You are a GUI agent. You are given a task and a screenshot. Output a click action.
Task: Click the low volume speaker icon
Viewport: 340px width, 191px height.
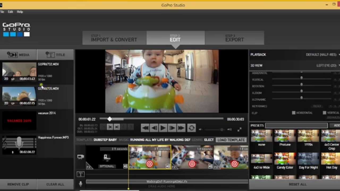click(x=201, y=129)
